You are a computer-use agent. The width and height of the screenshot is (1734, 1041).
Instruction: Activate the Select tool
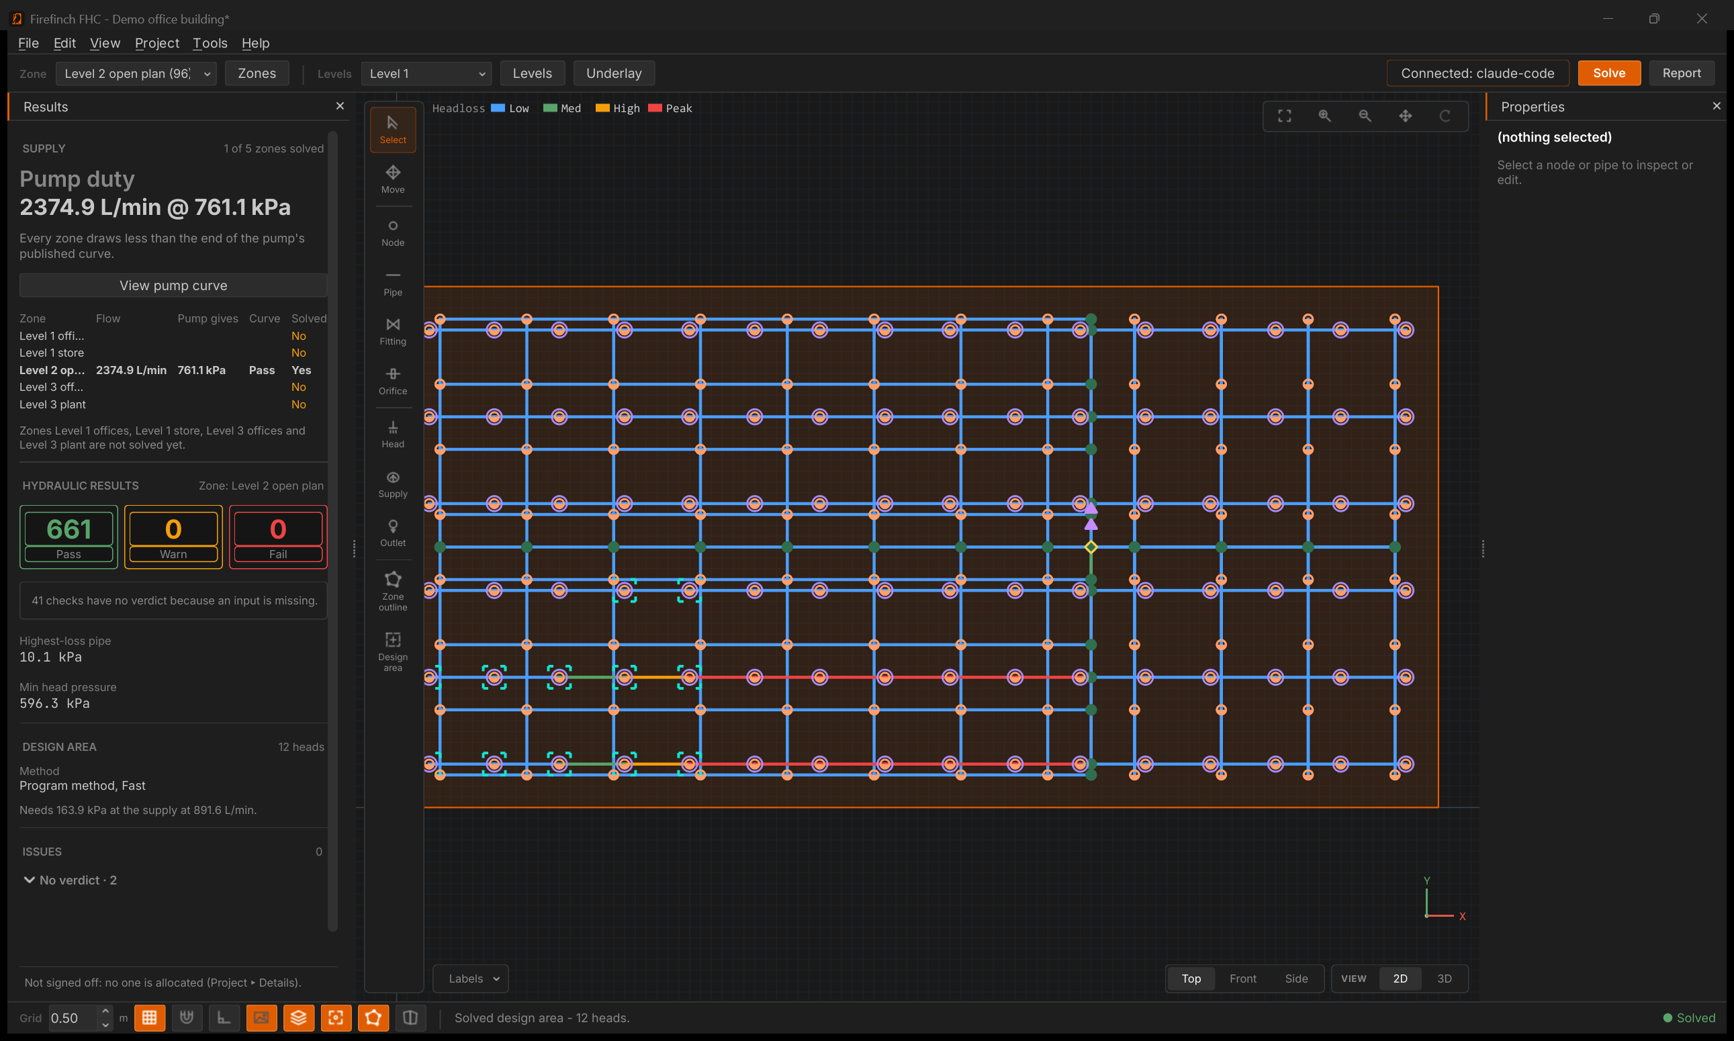[393, 130]
